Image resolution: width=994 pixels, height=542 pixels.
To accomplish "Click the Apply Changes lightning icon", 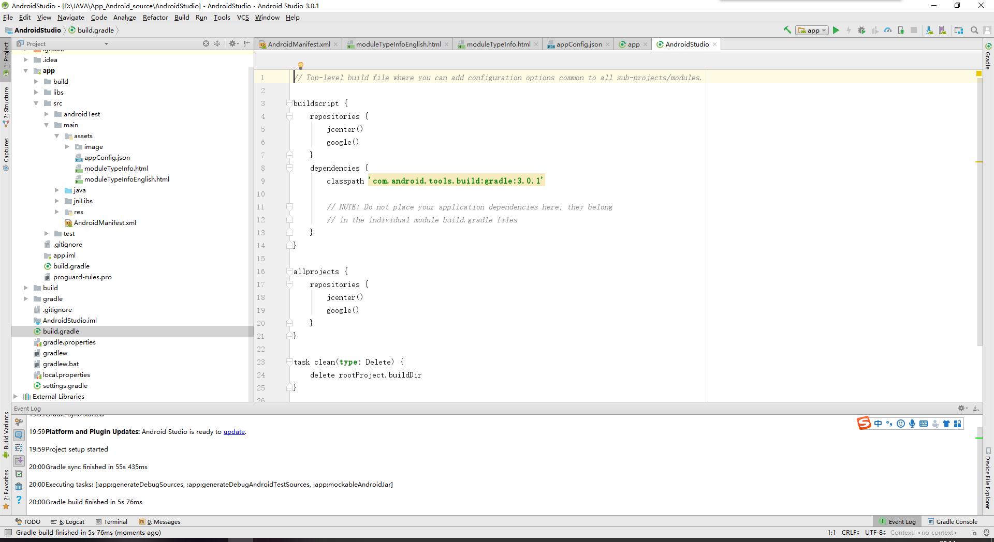I will (x=849, y=30).
